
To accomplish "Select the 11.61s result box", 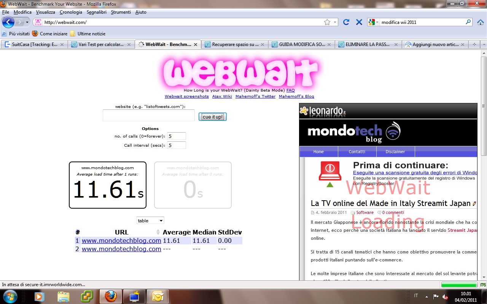I will pos(108,185).
